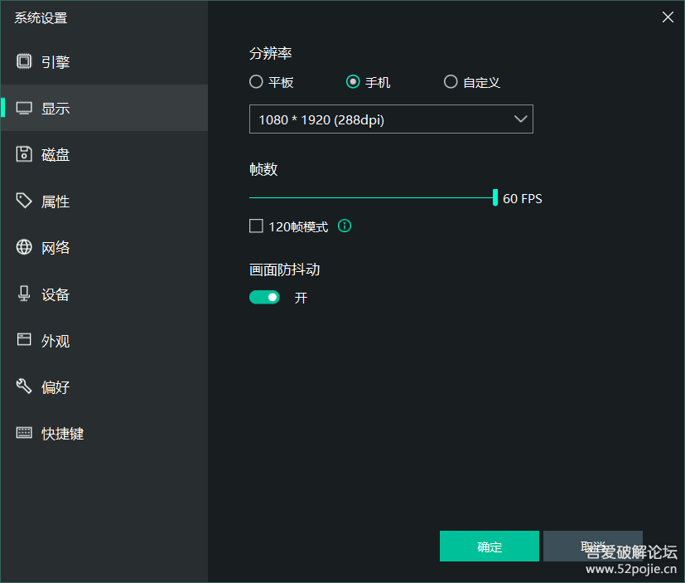Screen dimensions: 685x583
Task: Enable the 120帧模式 checkbox
Action: (x=256, y=226)
